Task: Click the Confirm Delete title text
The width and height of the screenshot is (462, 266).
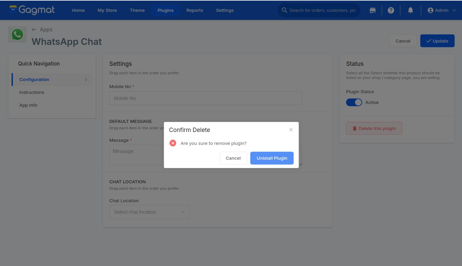Action: coord(189,130)
